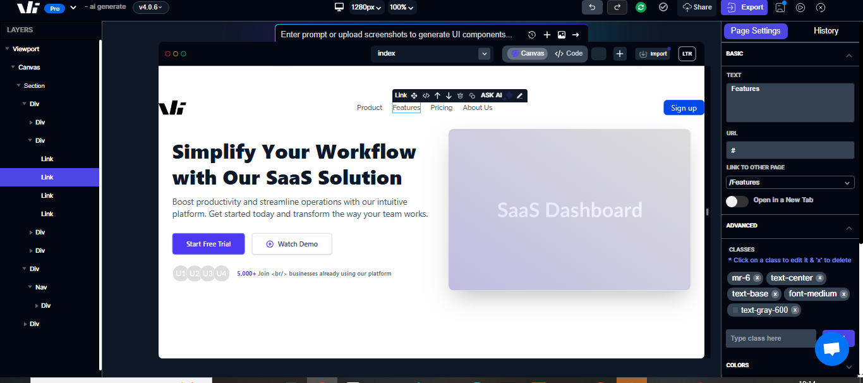The image size is (863, 383).
Task: Open the blue chat support bubble
Action: coord(831,349)
